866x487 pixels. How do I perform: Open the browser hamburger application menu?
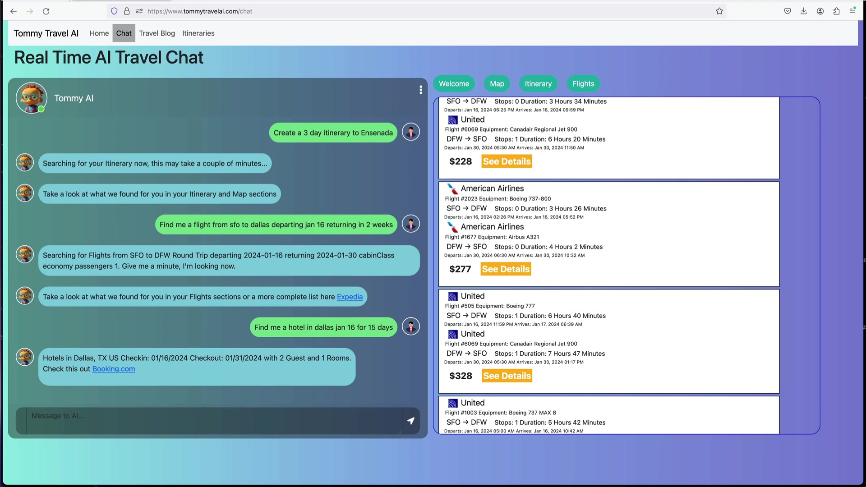click(x=852, y=11)
